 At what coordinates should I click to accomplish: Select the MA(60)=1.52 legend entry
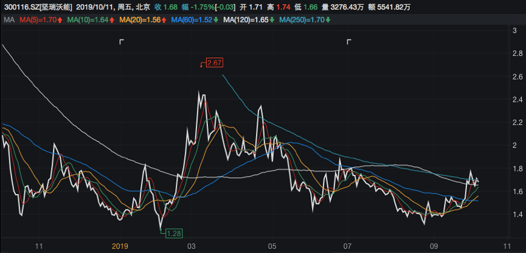click(192, 20)
